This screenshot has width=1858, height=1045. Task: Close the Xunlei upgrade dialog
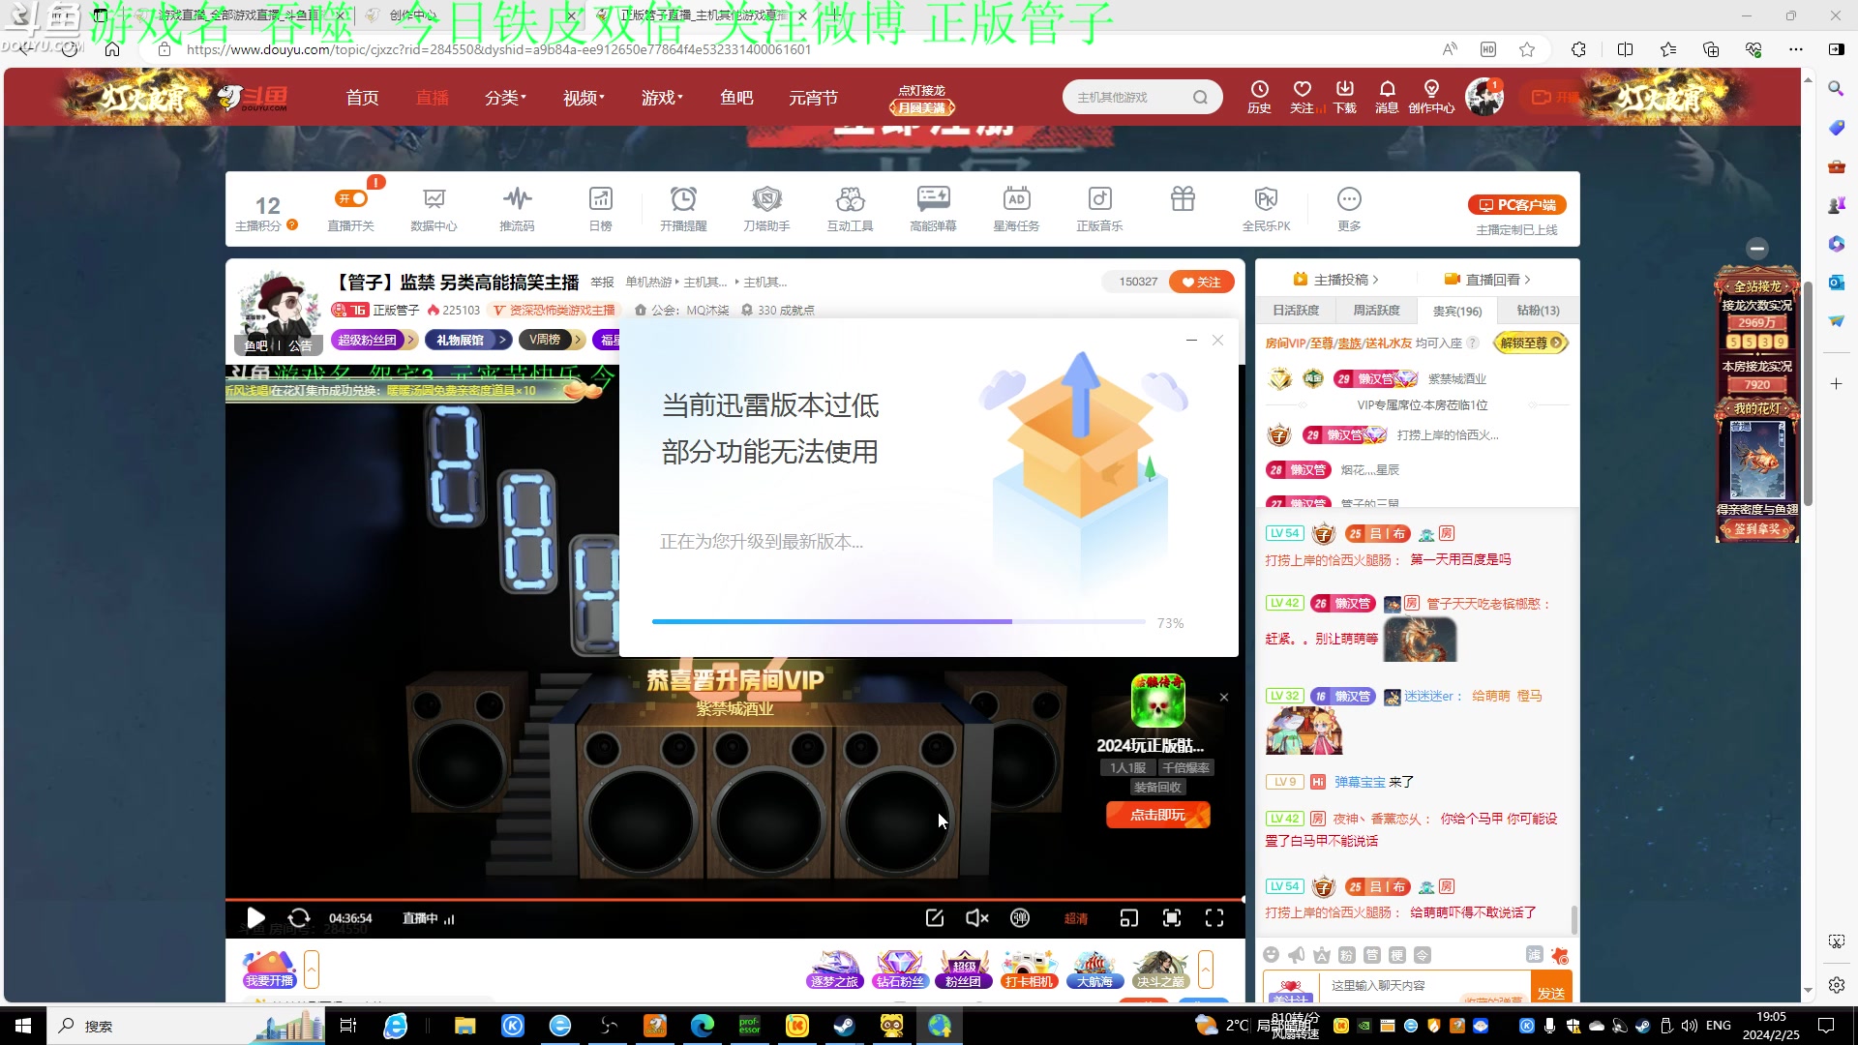point(1217,340)
